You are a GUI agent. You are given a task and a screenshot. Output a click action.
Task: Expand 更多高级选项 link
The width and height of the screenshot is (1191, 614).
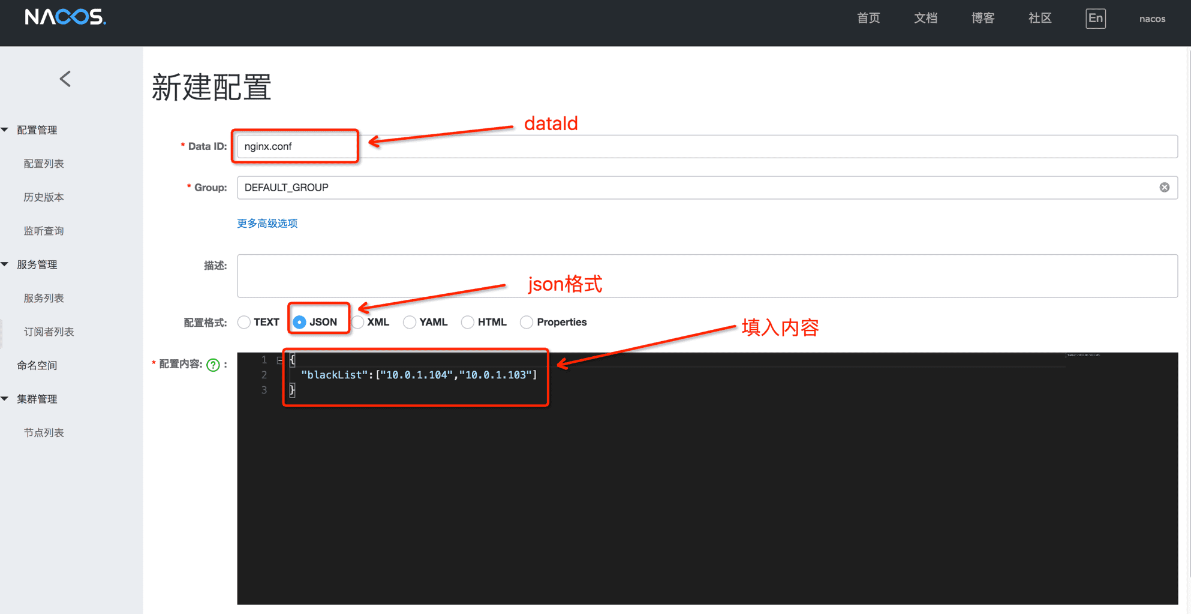267,223
